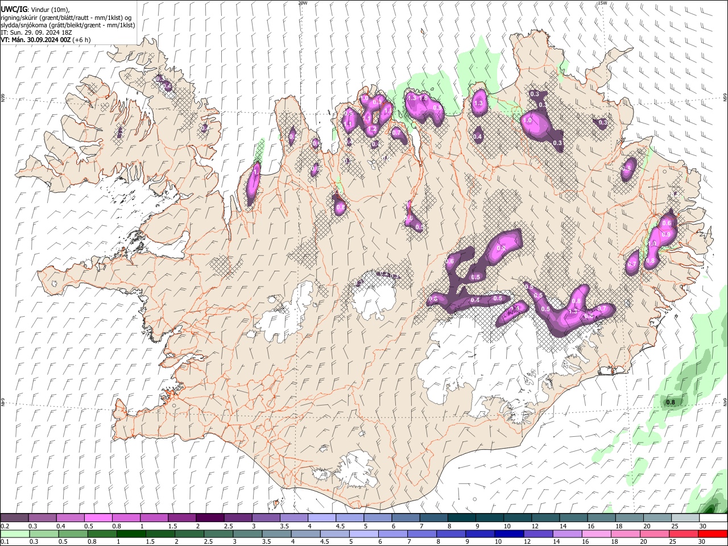Click the 'VT: Mán. 30.09.2024 00Z' valid time

(35, 40)
